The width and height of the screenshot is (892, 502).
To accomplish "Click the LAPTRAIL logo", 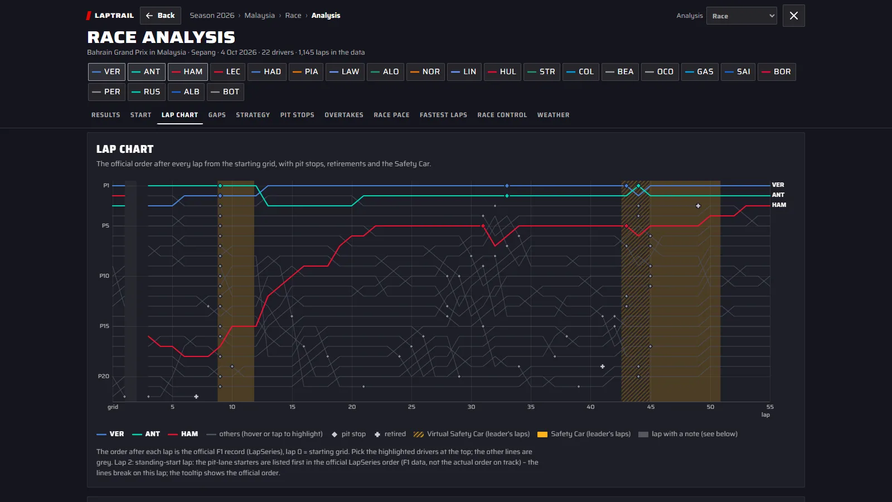I will 110,16.
